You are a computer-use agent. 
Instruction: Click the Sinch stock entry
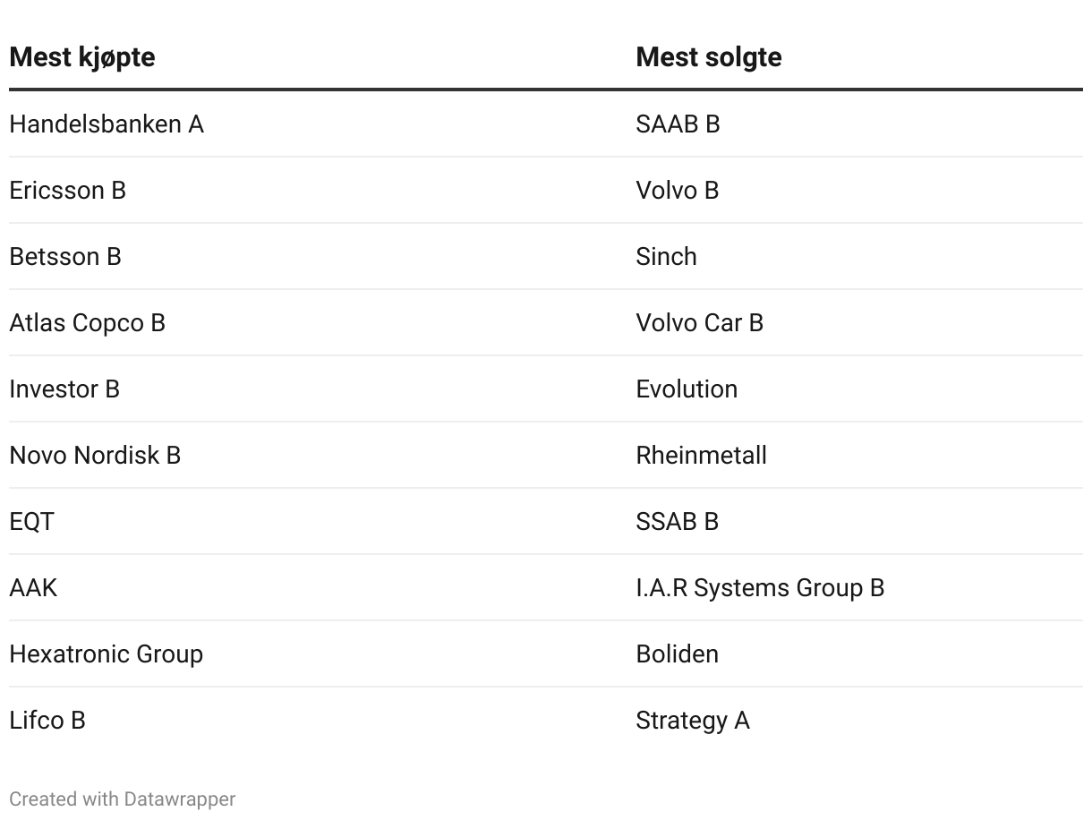coord(666,257)
